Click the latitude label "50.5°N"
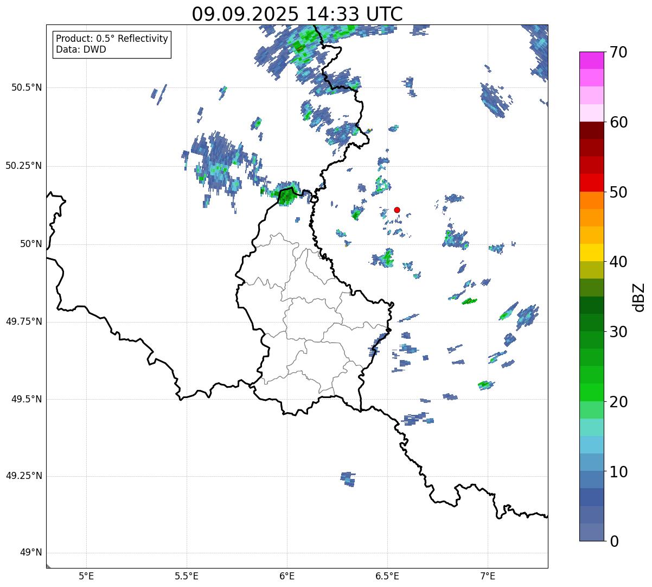Viewport: 652px width, 587px height. coord(27,87)
